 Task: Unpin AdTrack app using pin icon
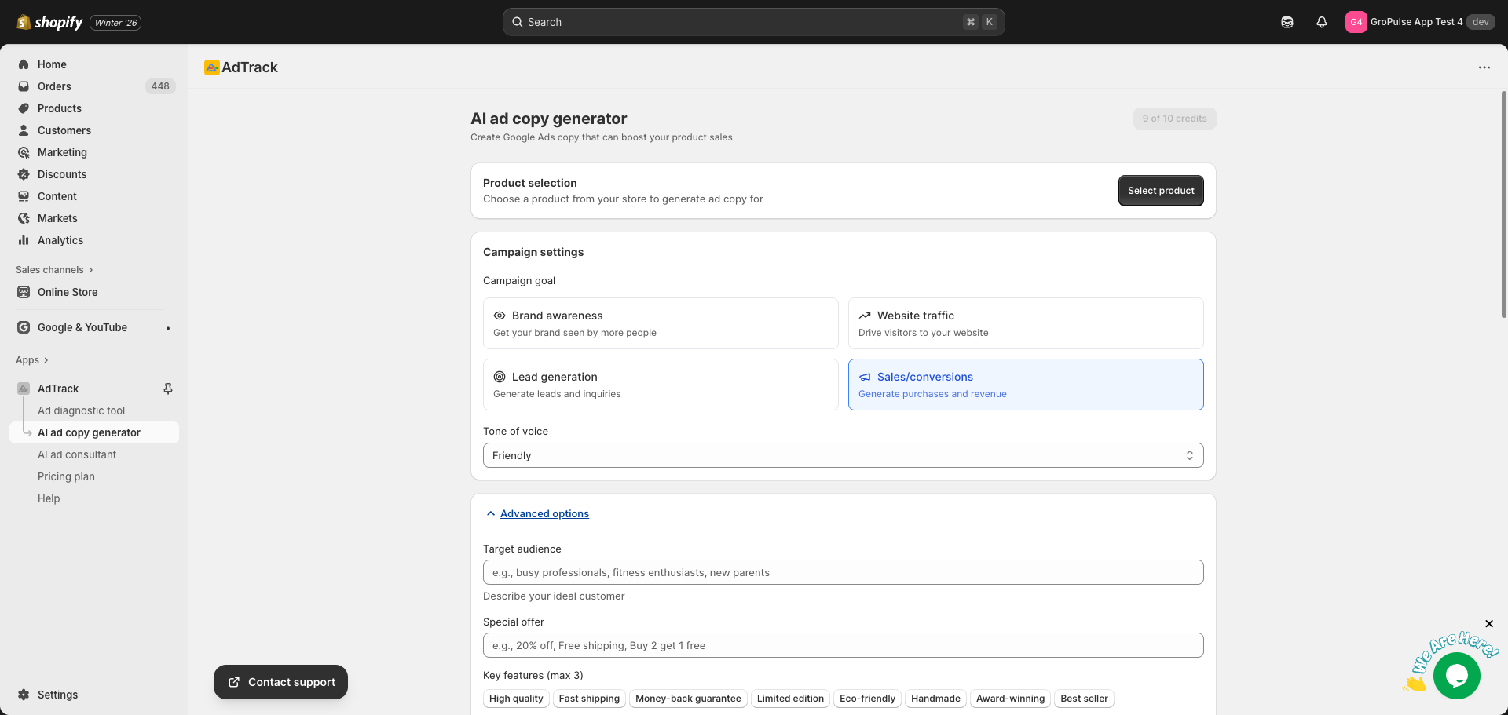167,389
